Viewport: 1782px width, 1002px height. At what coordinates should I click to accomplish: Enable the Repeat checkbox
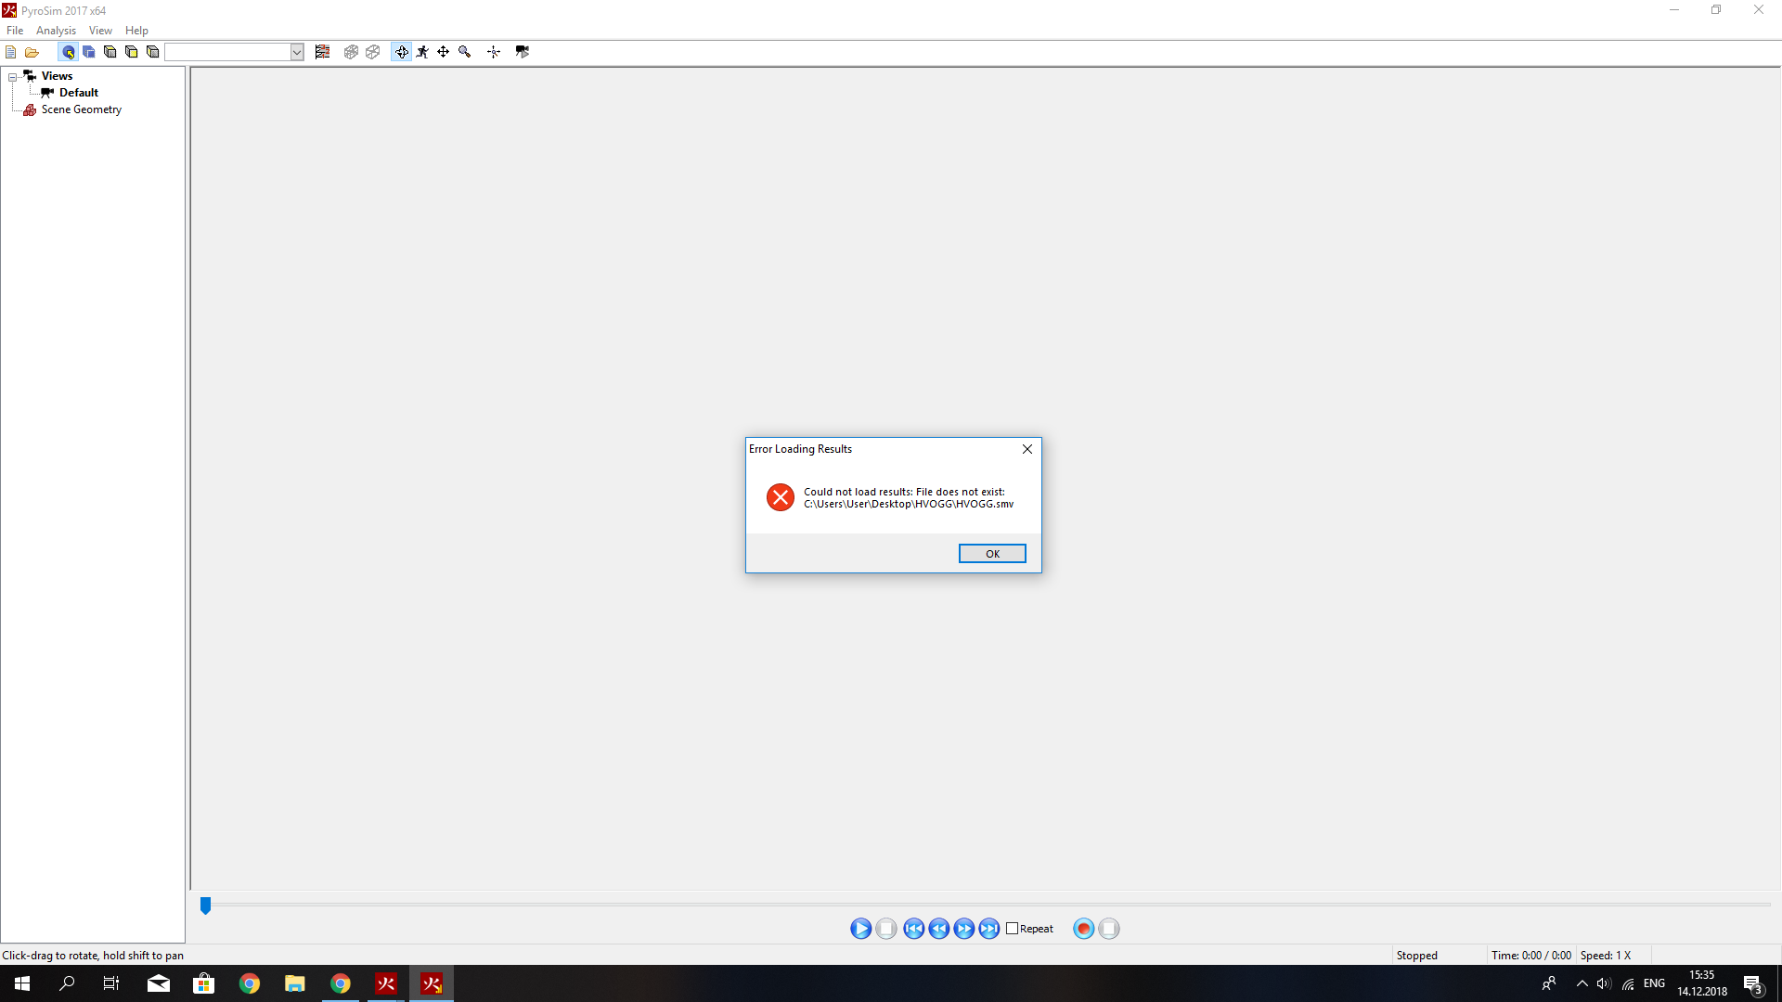coord(1013,929)
